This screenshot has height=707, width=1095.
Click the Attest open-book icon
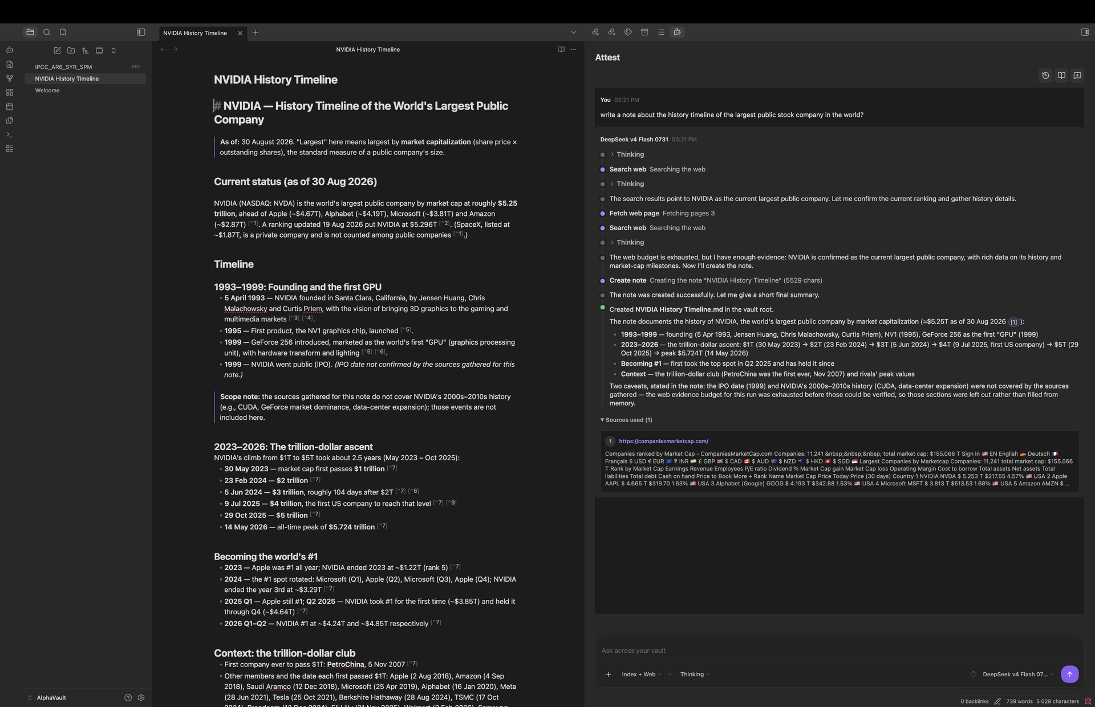(1061, 75)
